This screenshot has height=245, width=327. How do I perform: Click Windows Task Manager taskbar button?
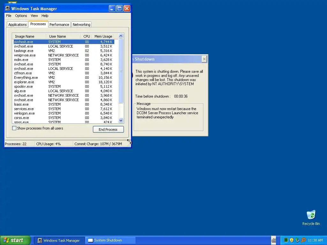click(59, 241)
